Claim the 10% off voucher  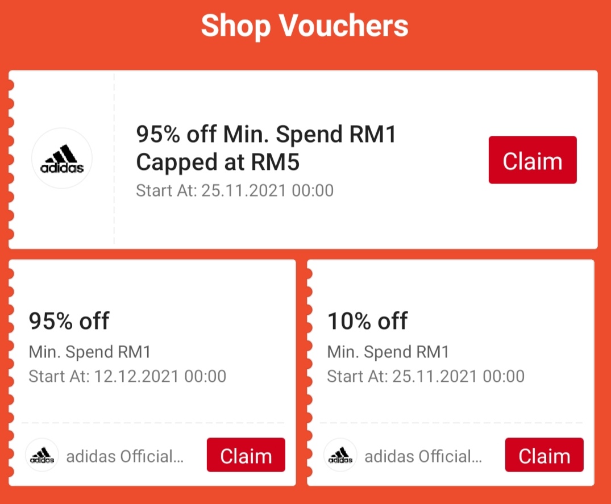click(544, 455)
